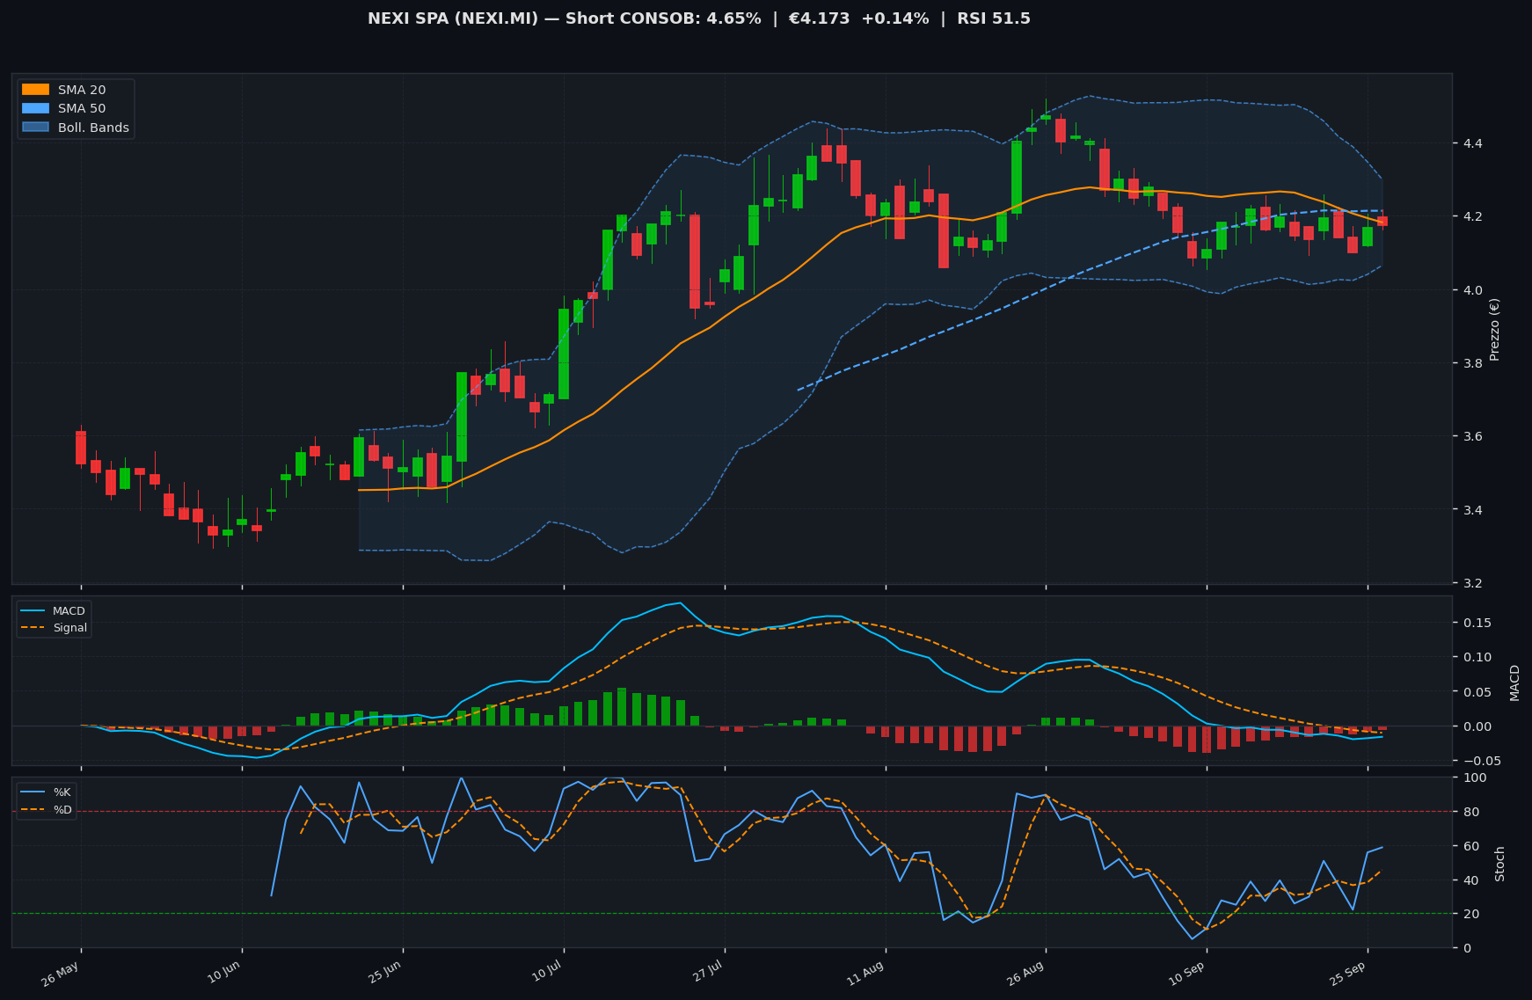The height and width of the screenshot is (1000, 1532).
Task: Click the '25 Sep' x-axis date label
Action: tap(1347, 973)
